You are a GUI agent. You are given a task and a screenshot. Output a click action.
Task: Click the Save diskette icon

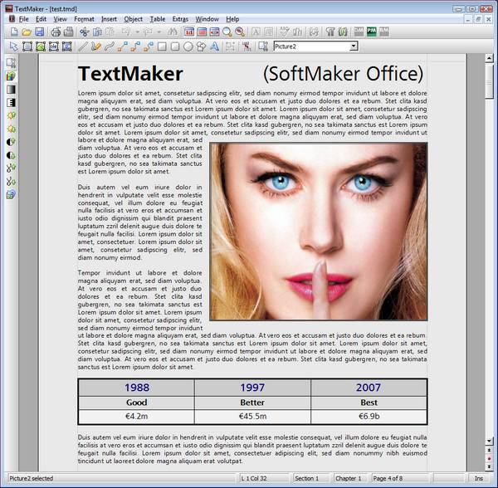point(39,32)
